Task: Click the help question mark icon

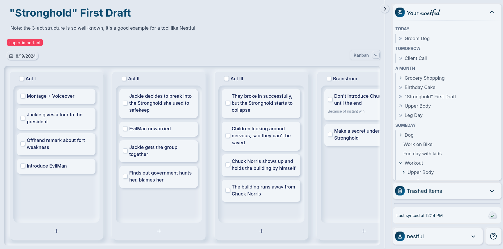Action: pyautogui.click(x=493, y=236)
